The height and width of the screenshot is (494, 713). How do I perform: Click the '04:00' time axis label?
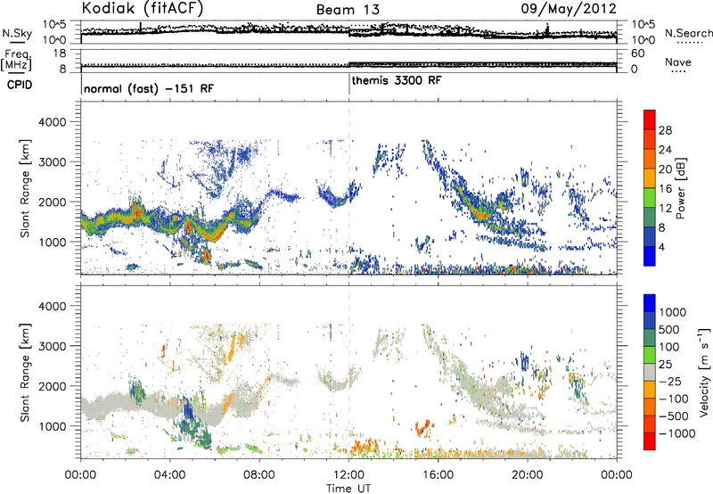pos(170,475)
